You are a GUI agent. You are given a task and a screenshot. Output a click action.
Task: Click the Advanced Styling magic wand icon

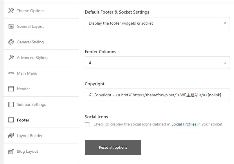coord(11,58)
